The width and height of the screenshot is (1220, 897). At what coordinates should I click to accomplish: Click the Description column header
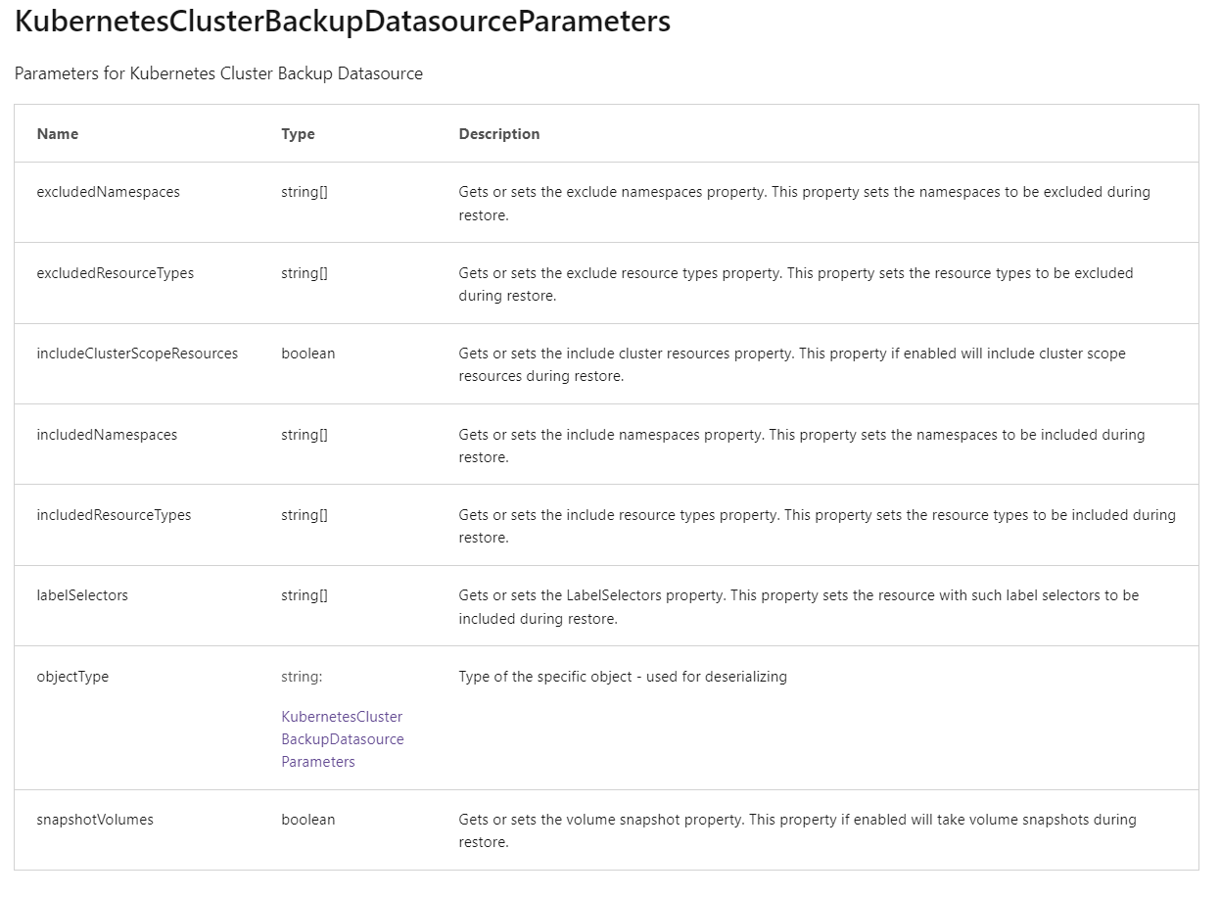click(499, 133)
